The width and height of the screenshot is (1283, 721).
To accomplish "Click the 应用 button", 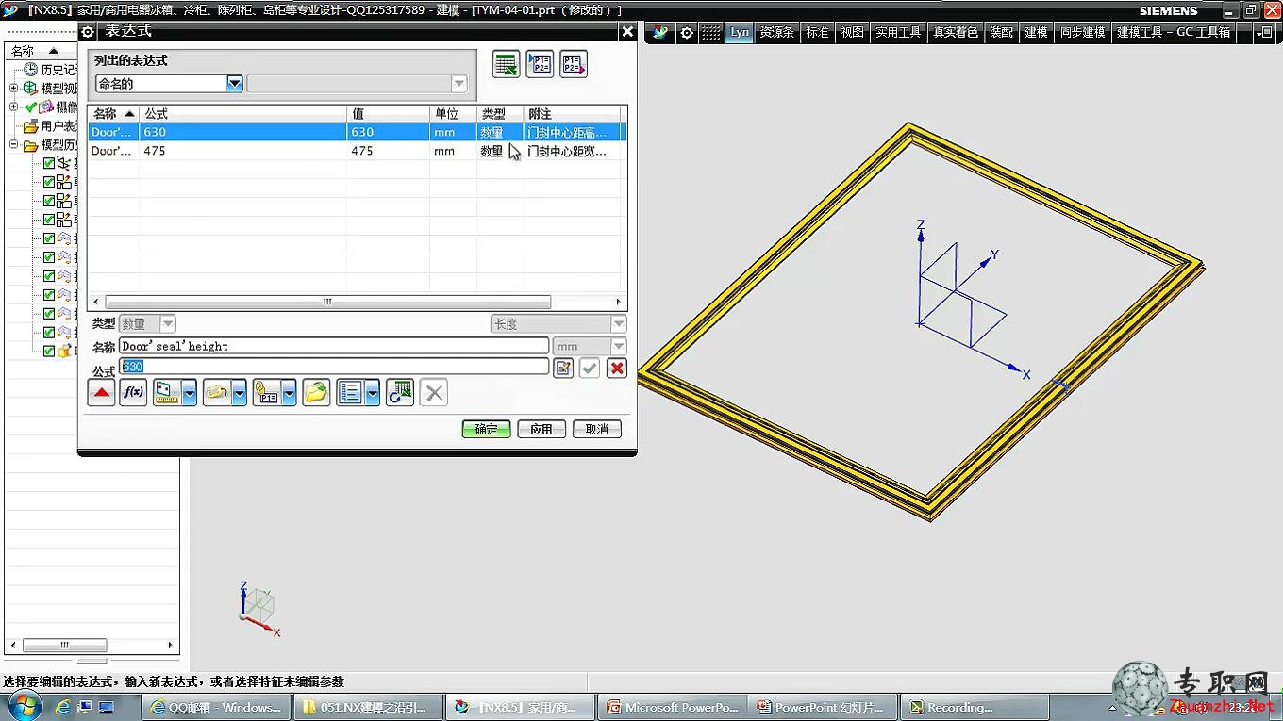I will click(542, 429).
